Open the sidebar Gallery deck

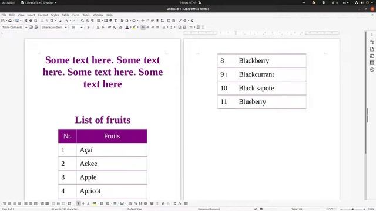[372, 63]
